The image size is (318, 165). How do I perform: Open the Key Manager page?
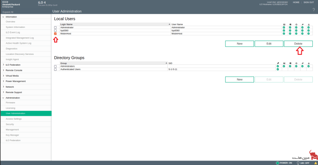12,135
